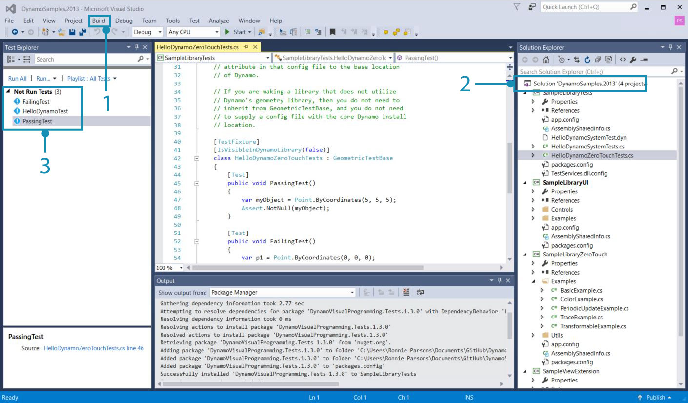Viewport: 688px width, 403px height.
Task: Collapse the FailingTest method outline
Action: tap(197, 241)
